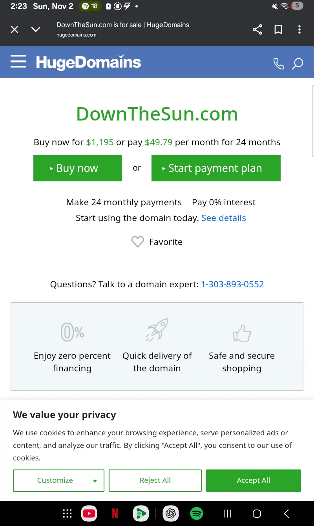Reject all cookies
The image size is (314, 526).
pyautogui.click(x=155, y=480)
